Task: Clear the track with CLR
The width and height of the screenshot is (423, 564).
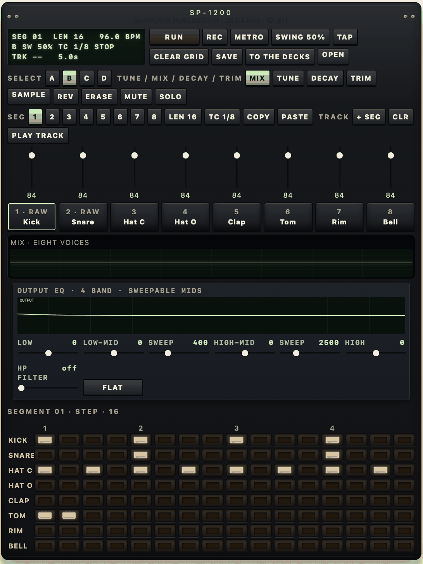Action: (401, 117)
